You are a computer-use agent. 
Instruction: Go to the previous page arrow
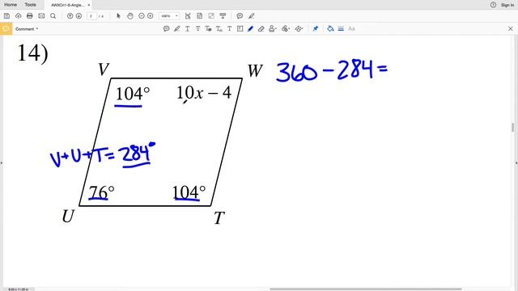[x=70, y=16]
